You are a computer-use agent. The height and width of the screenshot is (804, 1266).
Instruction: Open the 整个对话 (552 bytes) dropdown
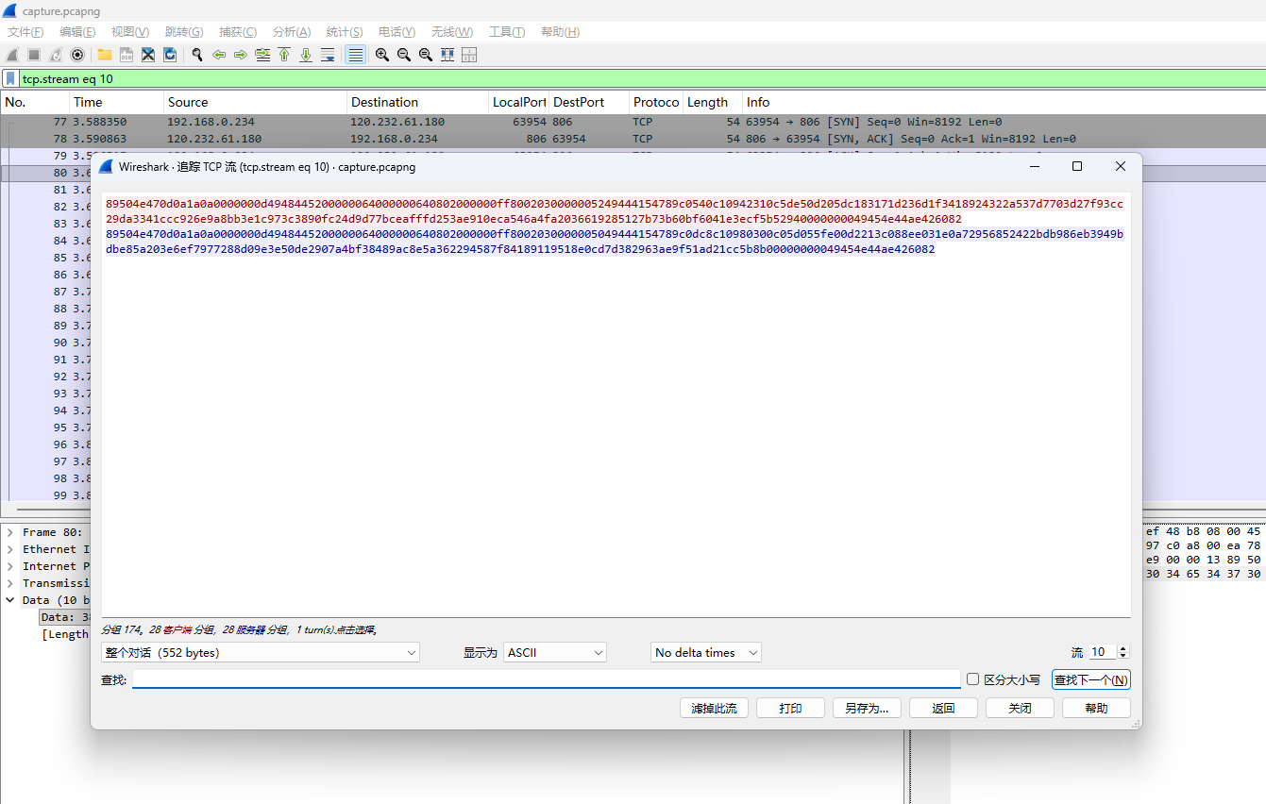pos(260,653)
